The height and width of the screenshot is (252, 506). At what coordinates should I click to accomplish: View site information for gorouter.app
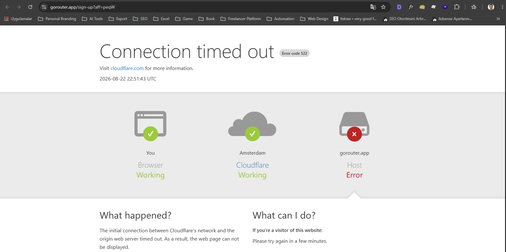click(44, 7)
